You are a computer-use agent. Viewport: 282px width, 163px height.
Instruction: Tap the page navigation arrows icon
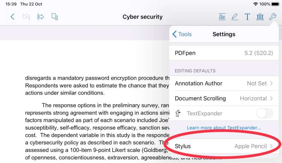pyautogui.click(x=40, y=17)
